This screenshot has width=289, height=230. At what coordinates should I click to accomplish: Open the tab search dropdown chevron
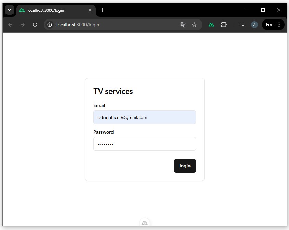pos(10,10)
